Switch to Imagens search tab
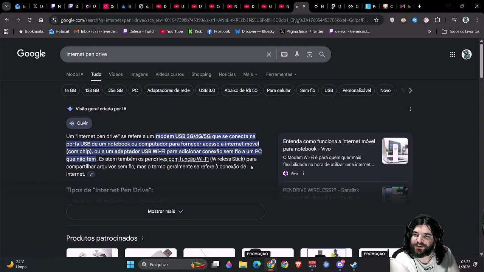 139,74
